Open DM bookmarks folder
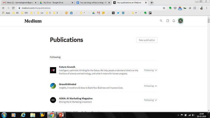The width and height of the screenshot is (210, 118). (25, 13)
